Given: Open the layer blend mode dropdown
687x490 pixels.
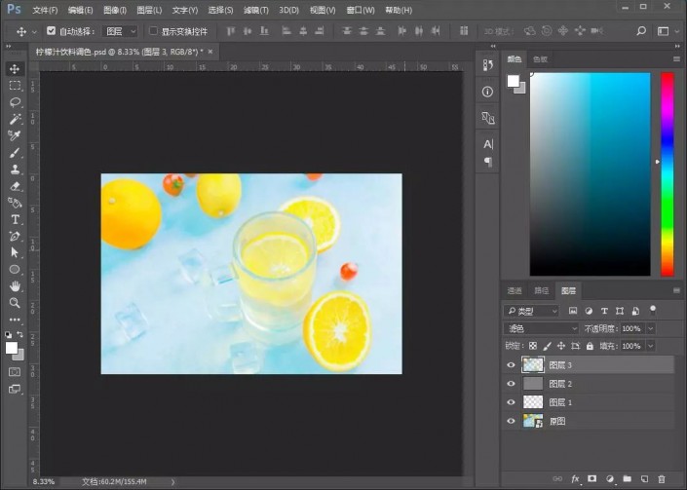Looking at the screenshot, I should (542, 328).
